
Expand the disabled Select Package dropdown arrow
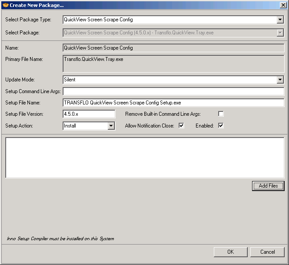280,33
